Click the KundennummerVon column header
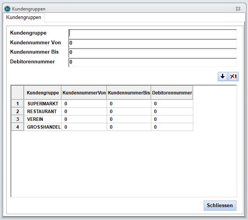The width and height of the screenshot is (248, 220). click(84, 93)
